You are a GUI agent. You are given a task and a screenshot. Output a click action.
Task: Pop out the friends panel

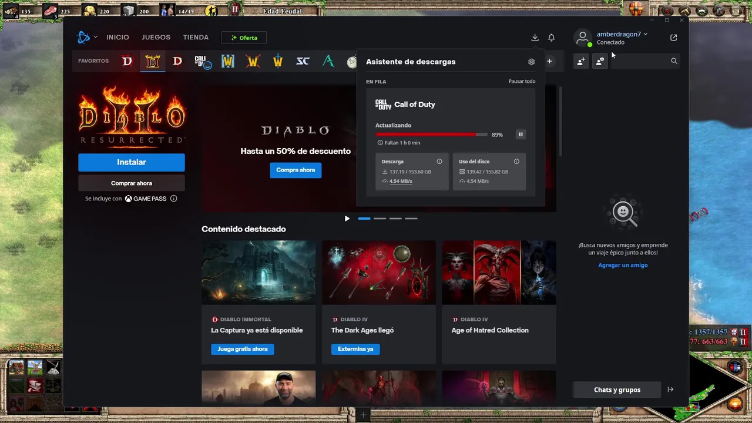tap(673, 38)
